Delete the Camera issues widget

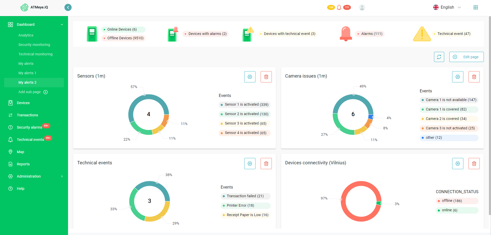click(474, 77)
